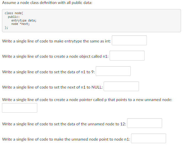Activate the answer box for node pointer p
This screenshot has width=183, height=146.
click(19, 108)
